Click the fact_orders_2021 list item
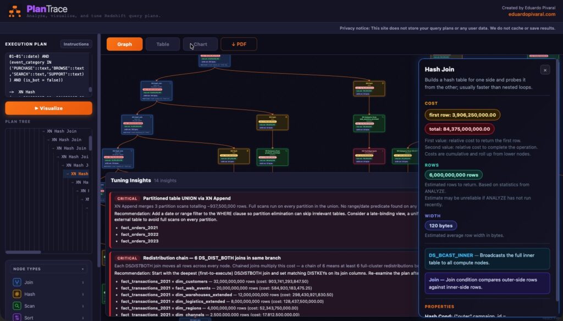The image size is (563, 321). 139,228
